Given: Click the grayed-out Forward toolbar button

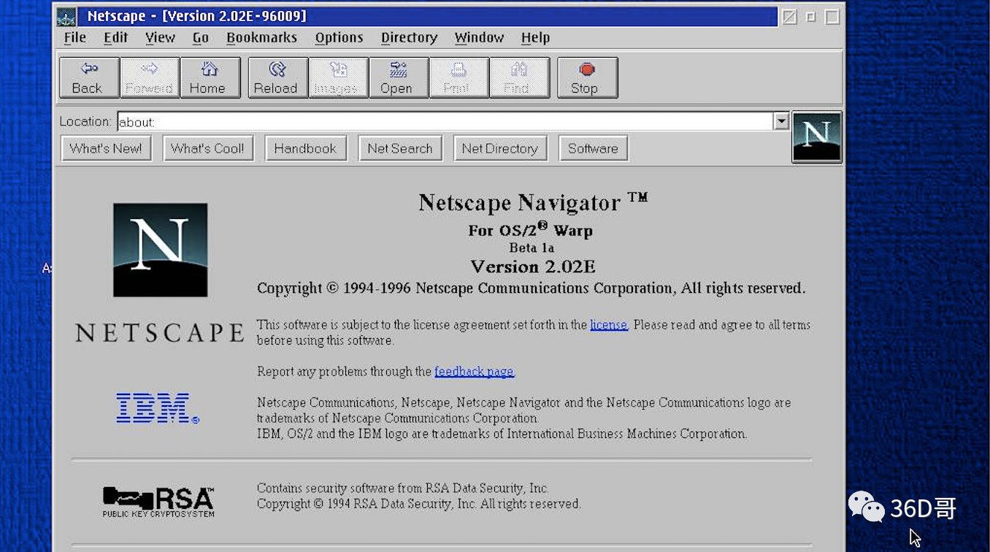Looking at the screenshot, I should [x=149, y=77].
